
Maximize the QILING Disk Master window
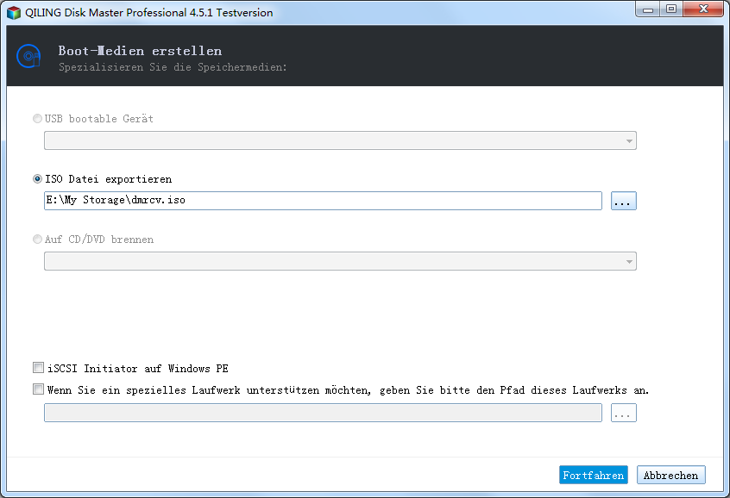(670, 9)
